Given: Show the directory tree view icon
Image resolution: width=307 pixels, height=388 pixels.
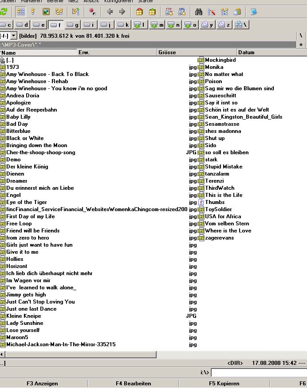Looking at the screenshot, I should 59,12.
